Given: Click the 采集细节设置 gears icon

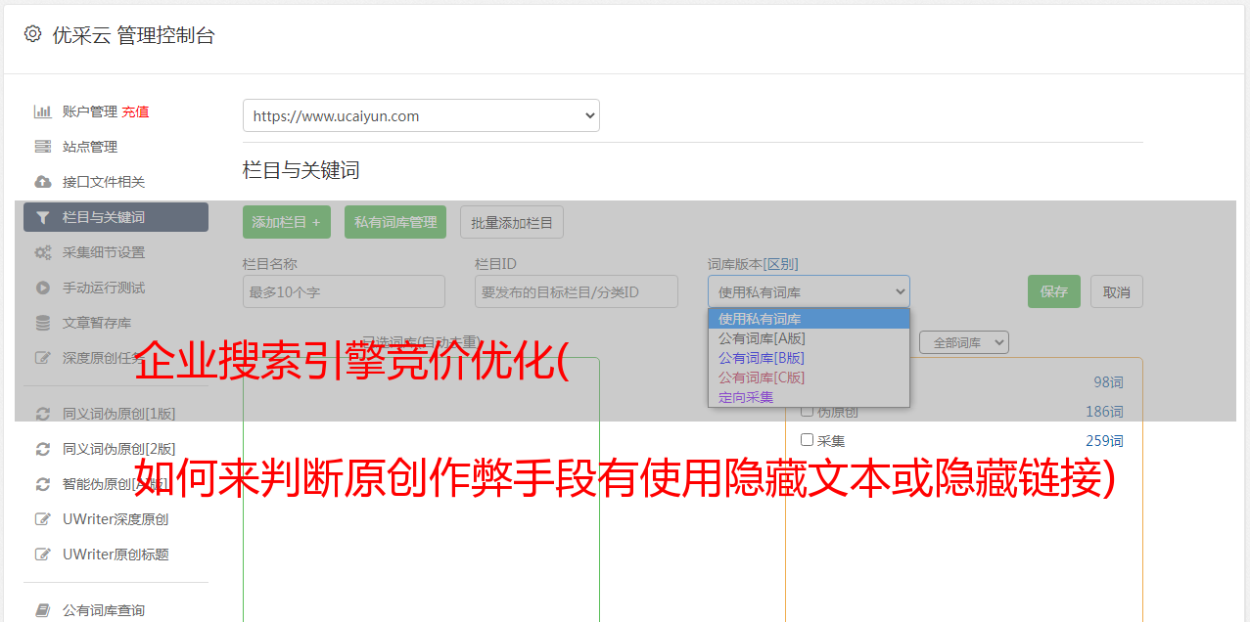Looking at the screenshot, I should click(x=42, y=252).
